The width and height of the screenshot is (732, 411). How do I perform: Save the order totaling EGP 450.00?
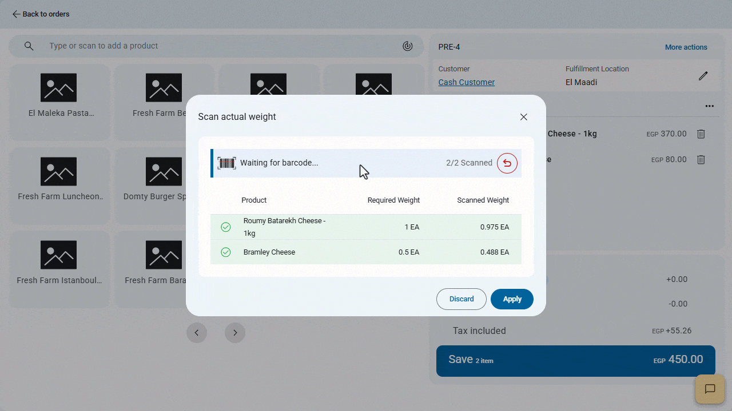tap(576, 361)
